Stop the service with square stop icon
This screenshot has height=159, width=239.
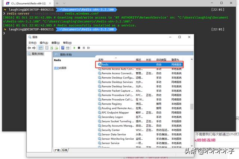[x=79, y=48]
